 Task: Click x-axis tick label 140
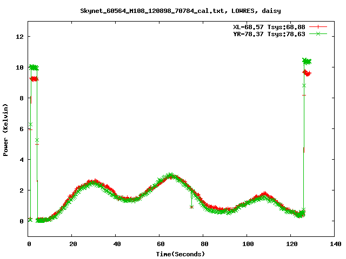(335, 244)
